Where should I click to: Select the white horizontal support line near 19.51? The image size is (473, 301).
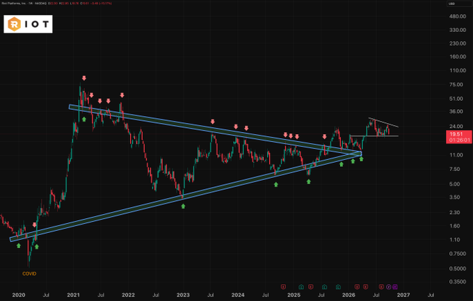(x=374, y=136)
